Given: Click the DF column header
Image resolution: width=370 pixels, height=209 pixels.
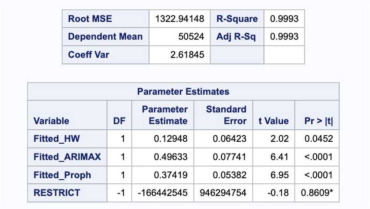Looking at the screenshot, I should (x=120, y=121).
